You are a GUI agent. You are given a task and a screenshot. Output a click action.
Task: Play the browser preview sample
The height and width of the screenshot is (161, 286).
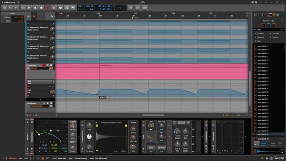tap(256, 144)
